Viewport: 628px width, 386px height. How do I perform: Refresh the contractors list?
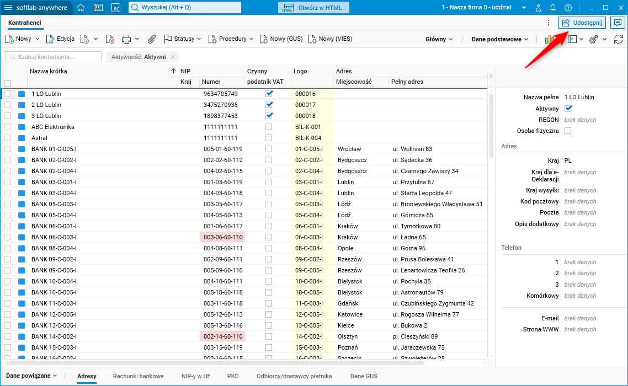pos(618,39)
